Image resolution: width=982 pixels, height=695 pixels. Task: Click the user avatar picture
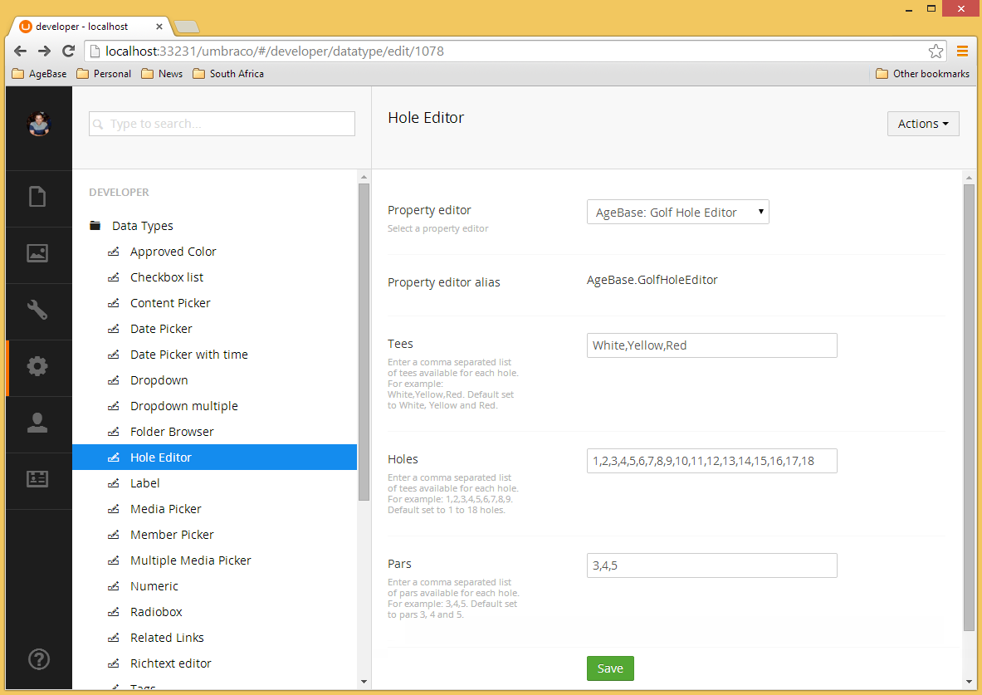38,124
